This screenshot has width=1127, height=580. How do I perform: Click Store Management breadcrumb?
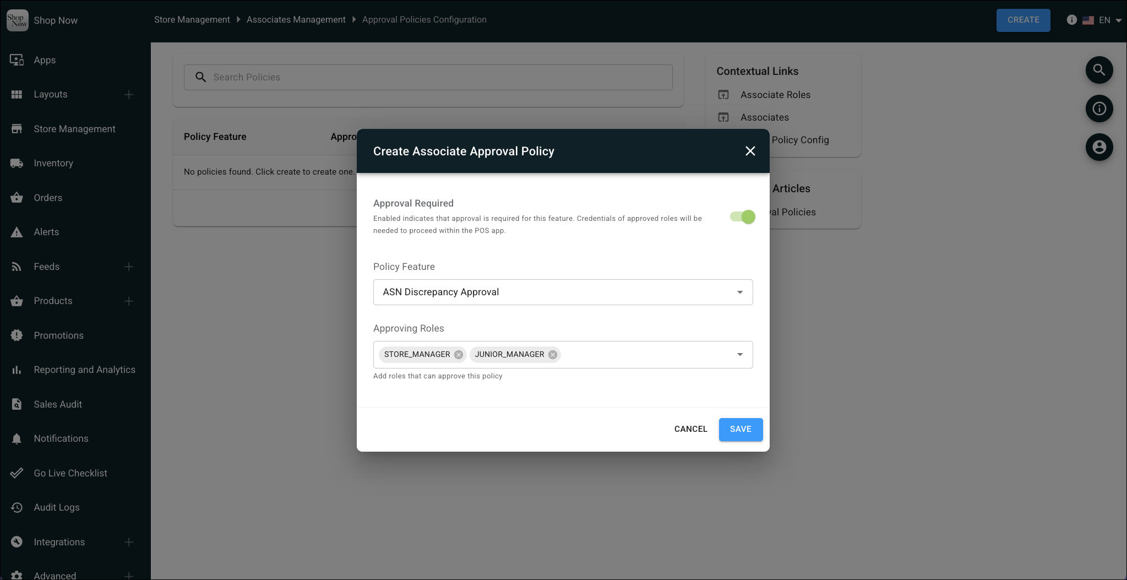pos(192,20)
